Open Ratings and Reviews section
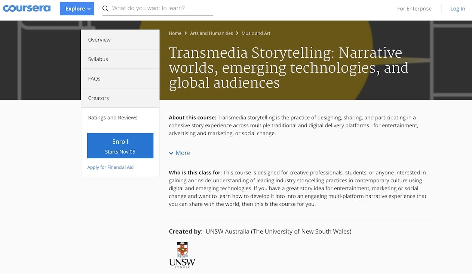Screen dimensions: 472x274 pyautogui.click(x=120, y=118)
